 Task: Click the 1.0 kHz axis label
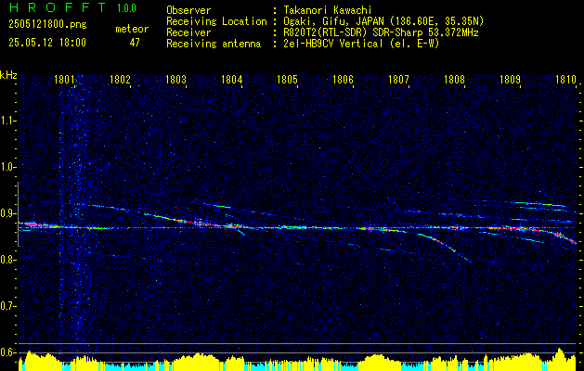click(7, 168)
